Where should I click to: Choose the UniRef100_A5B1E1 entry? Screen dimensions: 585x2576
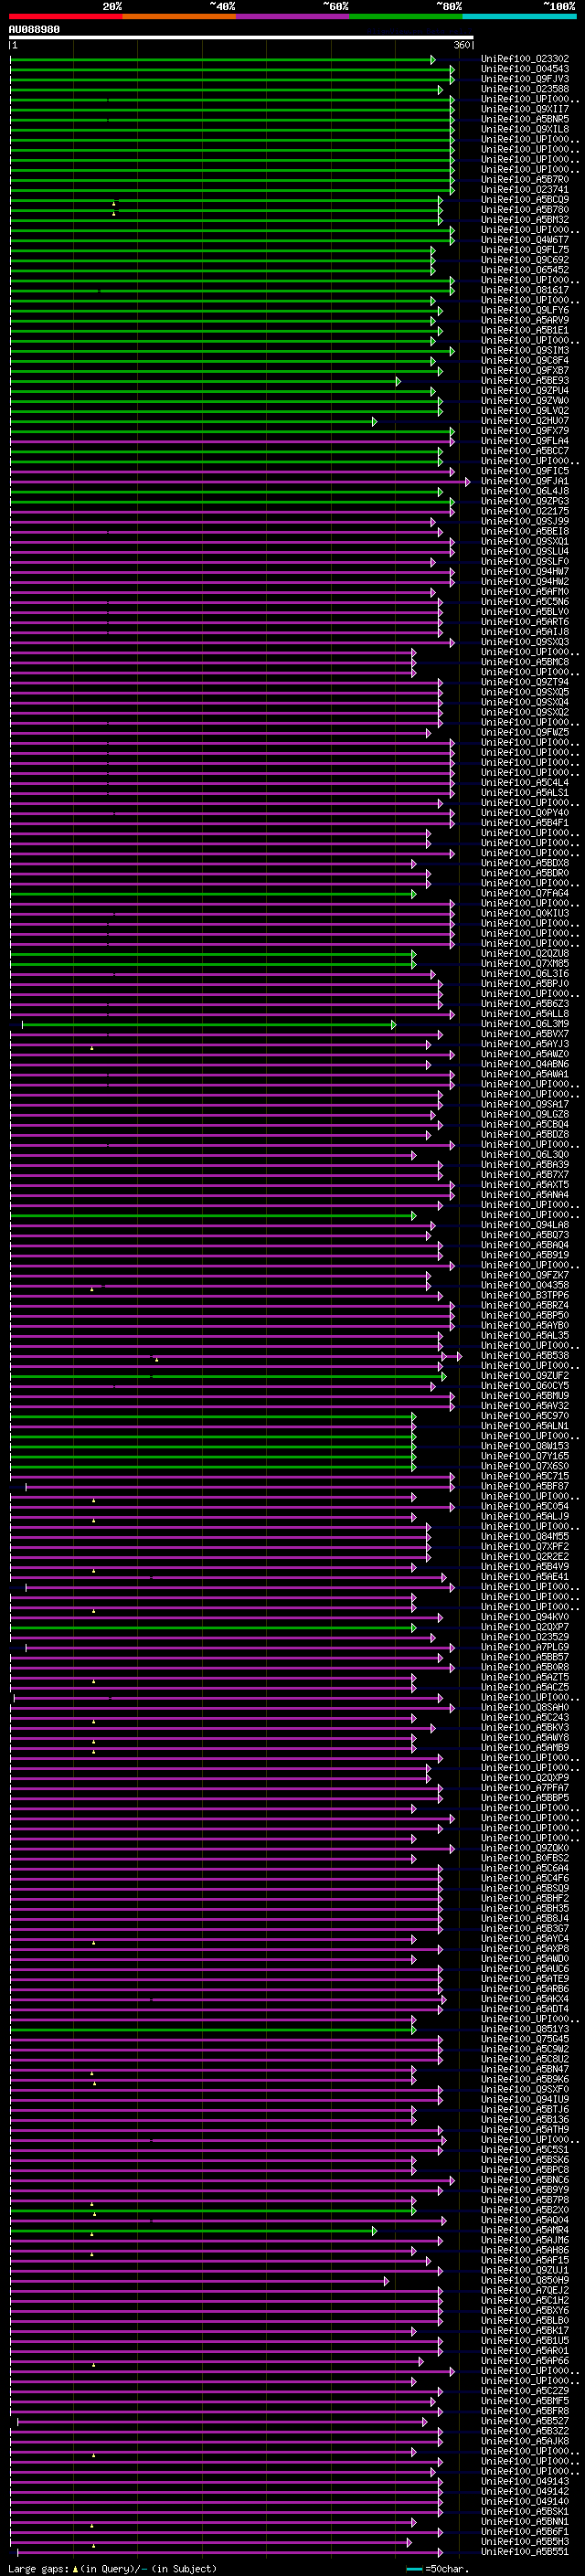pos(525,331)
